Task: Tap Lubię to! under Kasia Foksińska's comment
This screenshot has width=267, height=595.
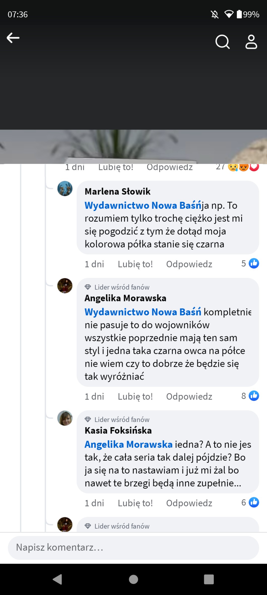Action: click(135, 503)
